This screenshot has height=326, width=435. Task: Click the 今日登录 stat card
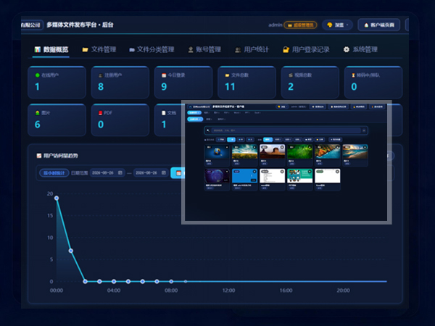click(x=183, y=83)
